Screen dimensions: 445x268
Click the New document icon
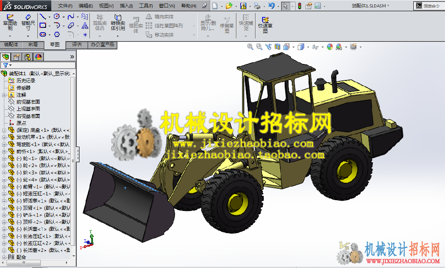[x=215, y=6]
